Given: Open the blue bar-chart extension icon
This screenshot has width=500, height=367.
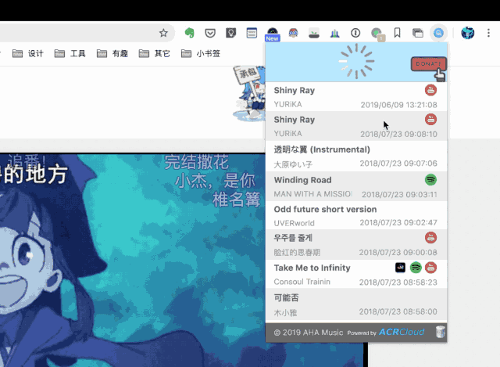Looking at the screenshot, I should 335,33.
